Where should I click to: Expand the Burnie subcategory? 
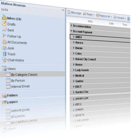74,48
